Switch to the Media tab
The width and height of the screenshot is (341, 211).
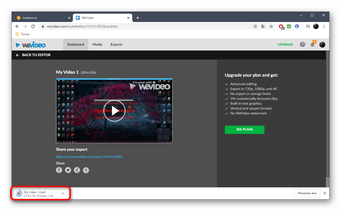(97, 44)
